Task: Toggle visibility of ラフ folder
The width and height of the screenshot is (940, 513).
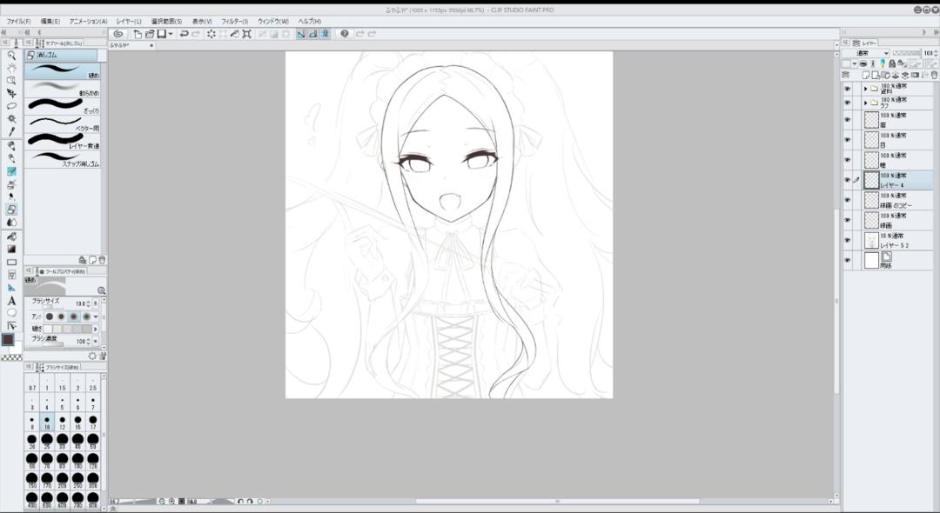Action: click(847, 103)
